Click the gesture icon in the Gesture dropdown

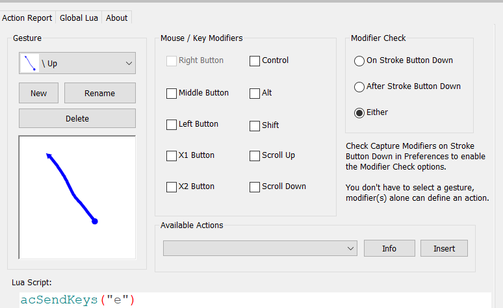29,63
